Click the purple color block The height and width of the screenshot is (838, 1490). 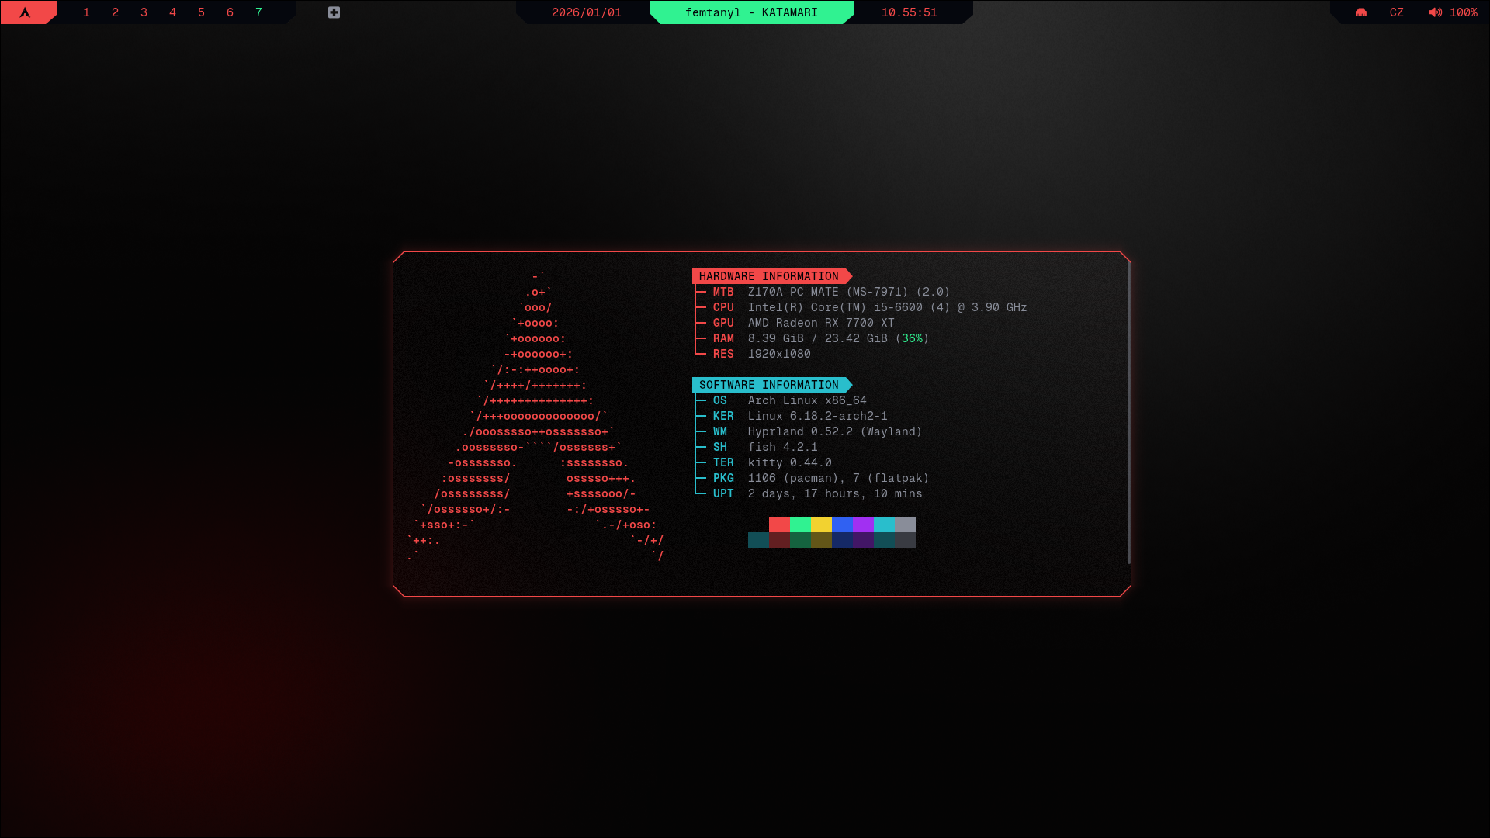(863, 525)
